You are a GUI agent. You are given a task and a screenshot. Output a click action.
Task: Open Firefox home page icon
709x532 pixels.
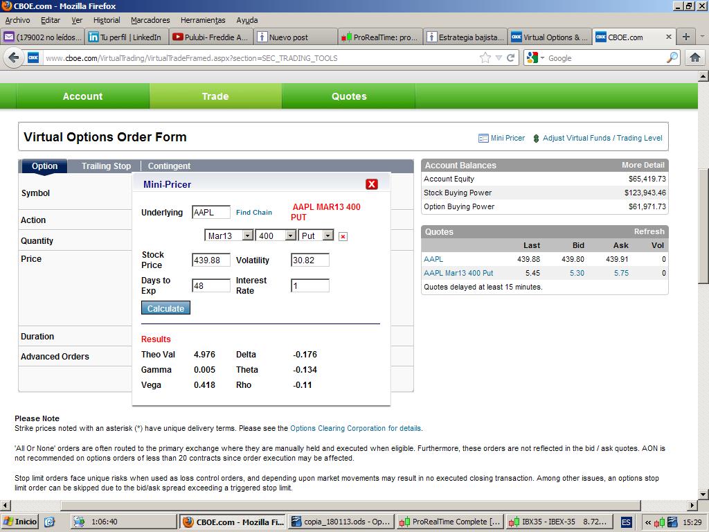(x=695, y=57)
